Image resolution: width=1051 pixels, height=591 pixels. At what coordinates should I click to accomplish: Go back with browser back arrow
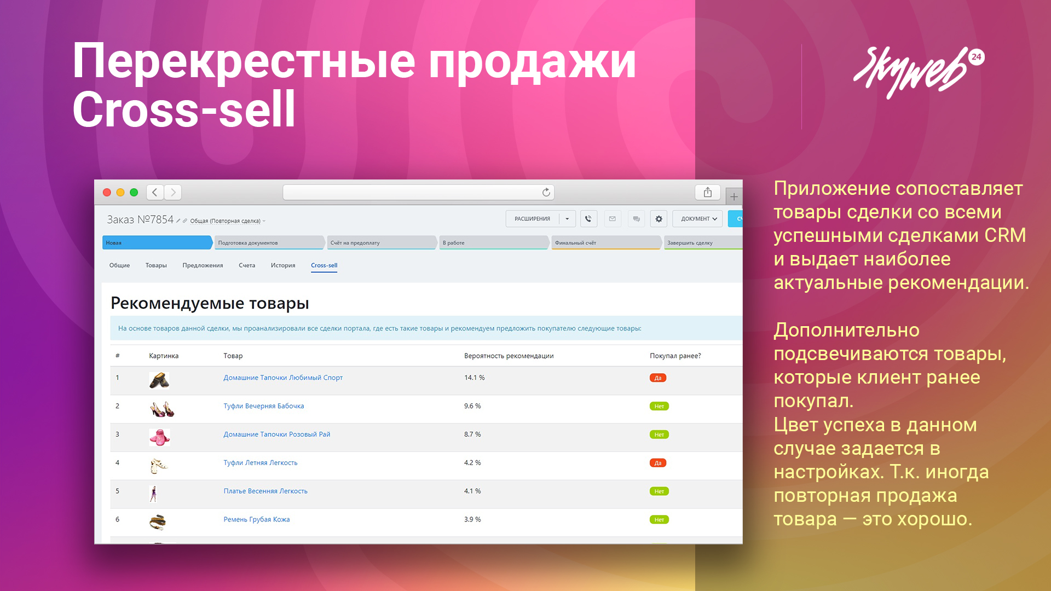[155, 193]
